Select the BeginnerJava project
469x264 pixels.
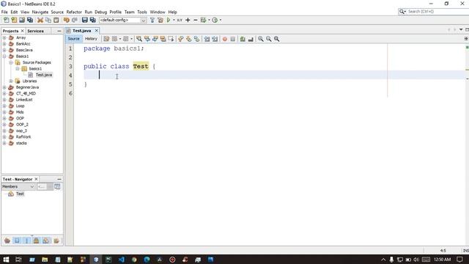coord(27,87)
